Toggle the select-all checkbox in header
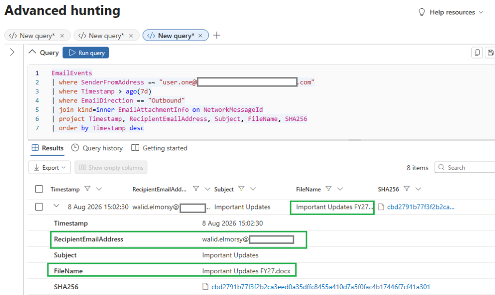 click(39, 189)
